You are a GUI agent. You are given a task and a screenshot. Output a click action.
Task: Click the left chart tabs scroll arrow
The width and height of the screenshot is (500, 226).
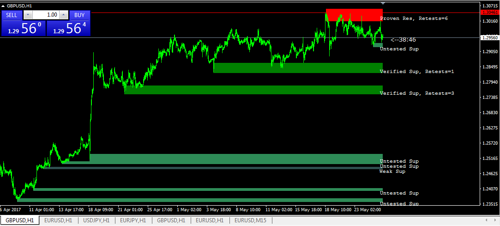coord(486,220)
